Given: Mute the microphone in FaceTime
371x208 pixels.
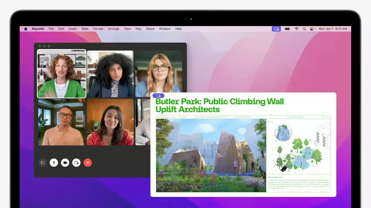Looking at the screenshot, I should tap(54, 163).
